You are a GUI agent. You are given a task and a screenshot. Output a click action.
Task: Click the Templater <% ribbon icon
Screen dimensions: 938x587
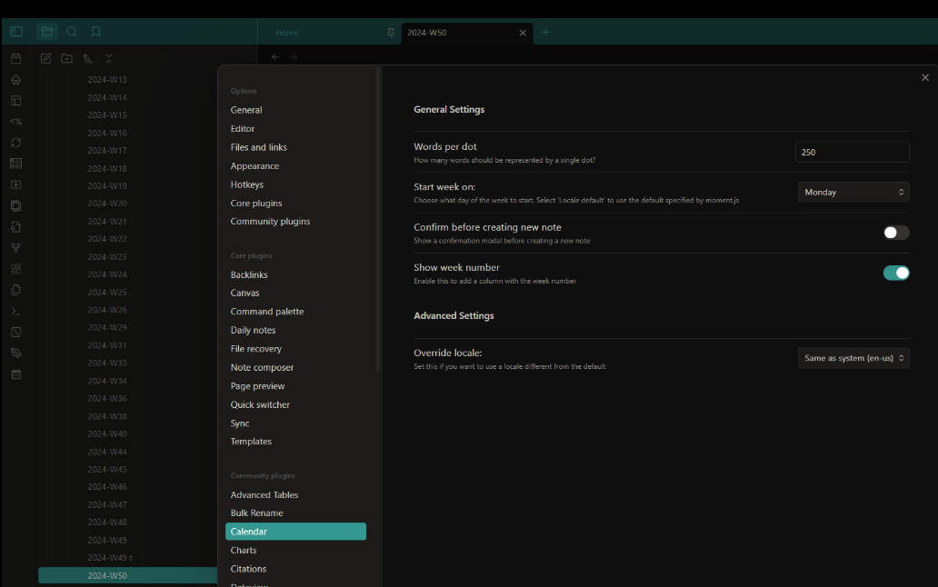click(16, 122)
